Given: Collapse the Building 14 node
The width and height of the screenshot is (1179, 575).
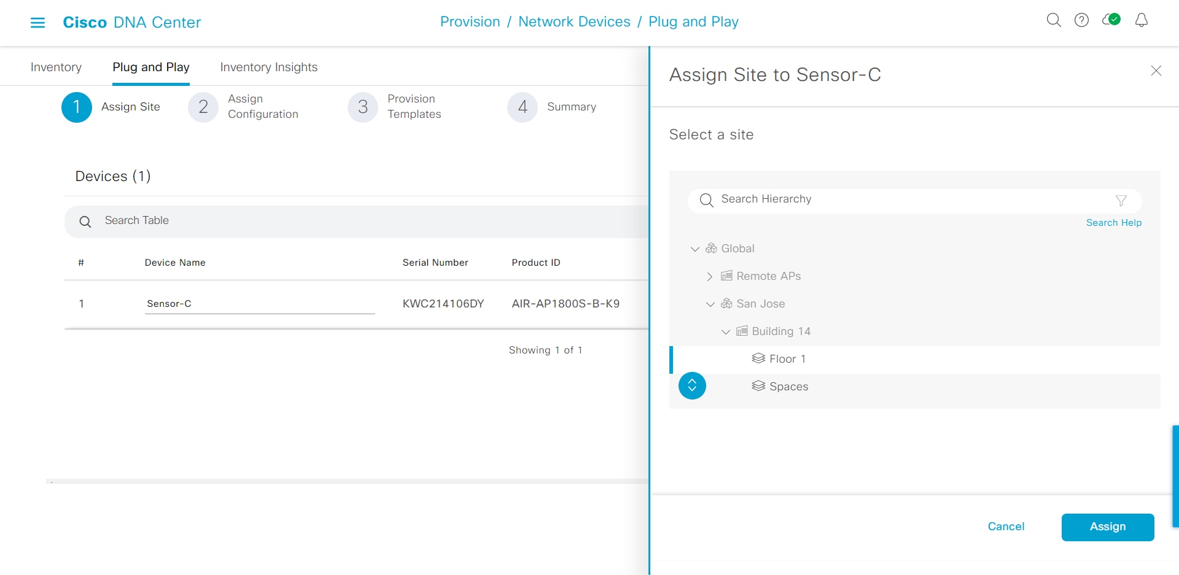Looking at the screenshot, I should (x=725, y=332).
